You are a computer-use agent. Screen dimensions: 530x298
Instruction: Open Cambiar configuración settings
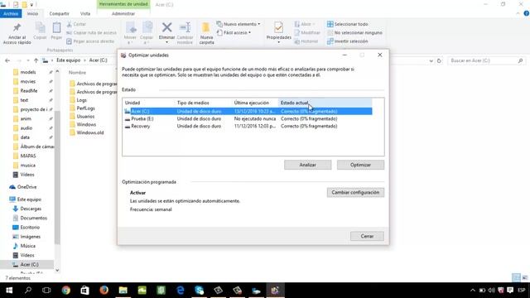(355, 192)
